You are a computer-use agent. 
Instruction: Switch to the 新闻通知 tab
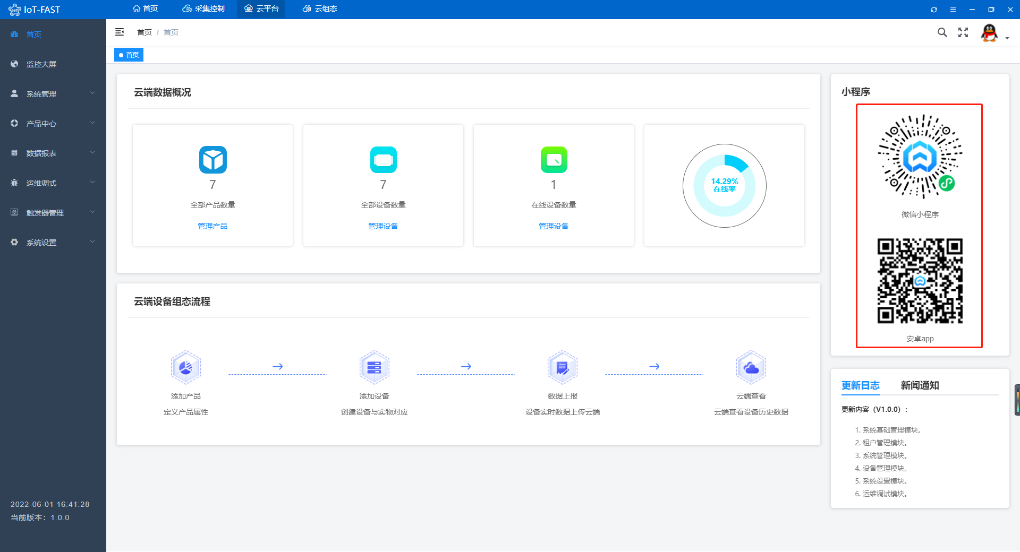(920, 385)
